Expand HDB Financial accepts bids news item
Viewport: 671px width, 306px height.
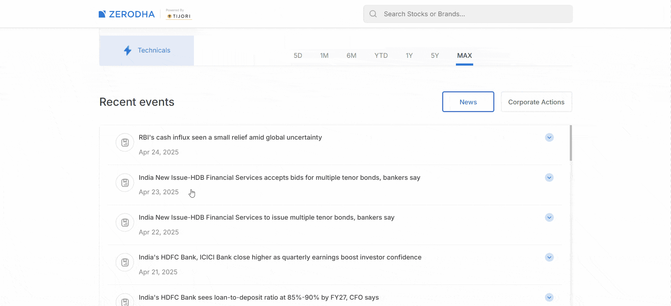click(549, 178)
